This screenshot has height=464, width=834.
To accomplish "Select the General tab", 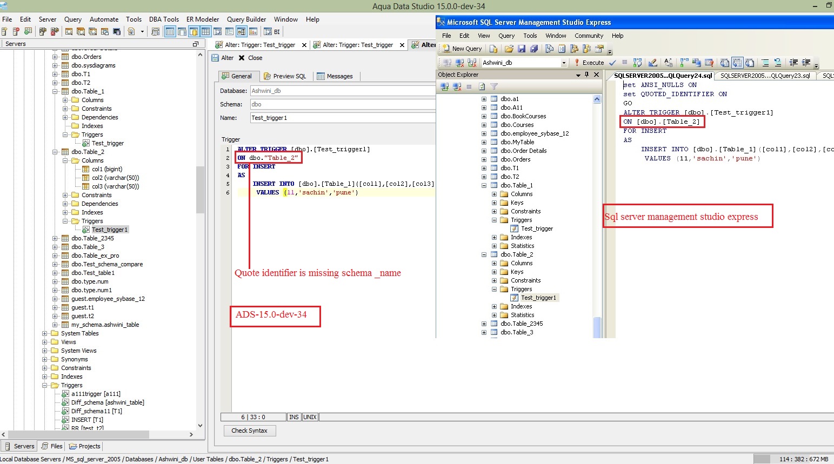I will click(x=237, y=76).
